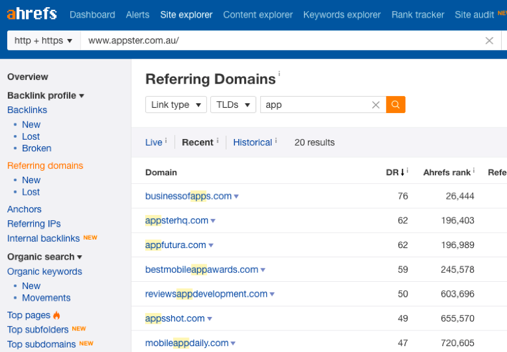The image size is (507, 352).
Task: Clear the URL field with the X
Action: 489,41
